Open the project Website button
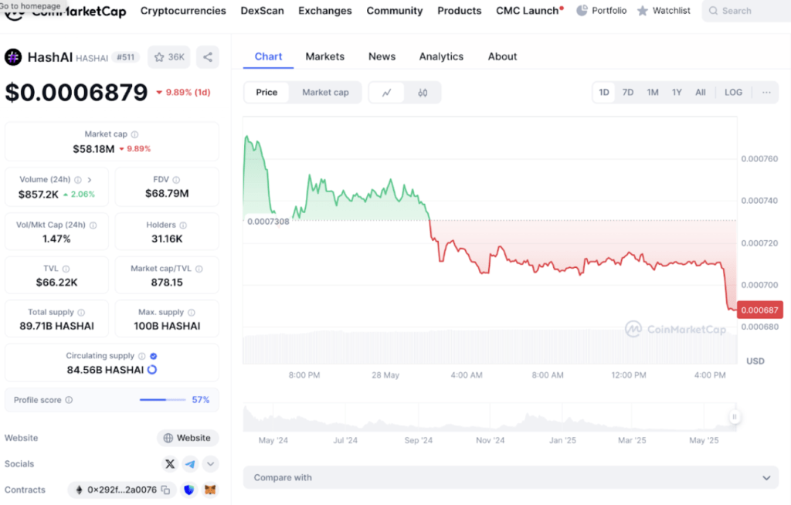 point(188,438)
